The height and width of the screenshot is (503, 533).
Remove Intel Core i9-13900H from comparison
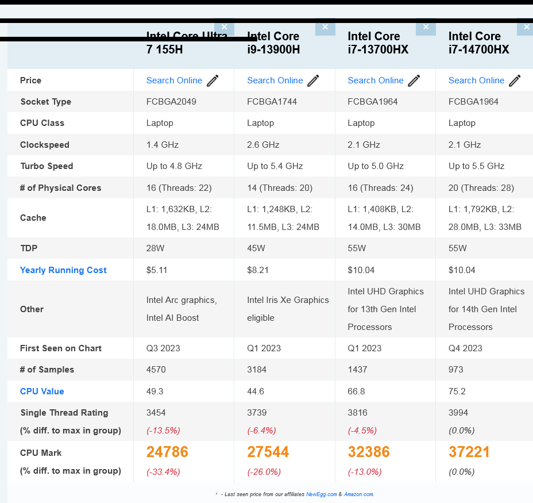click(x=325, y=27)
